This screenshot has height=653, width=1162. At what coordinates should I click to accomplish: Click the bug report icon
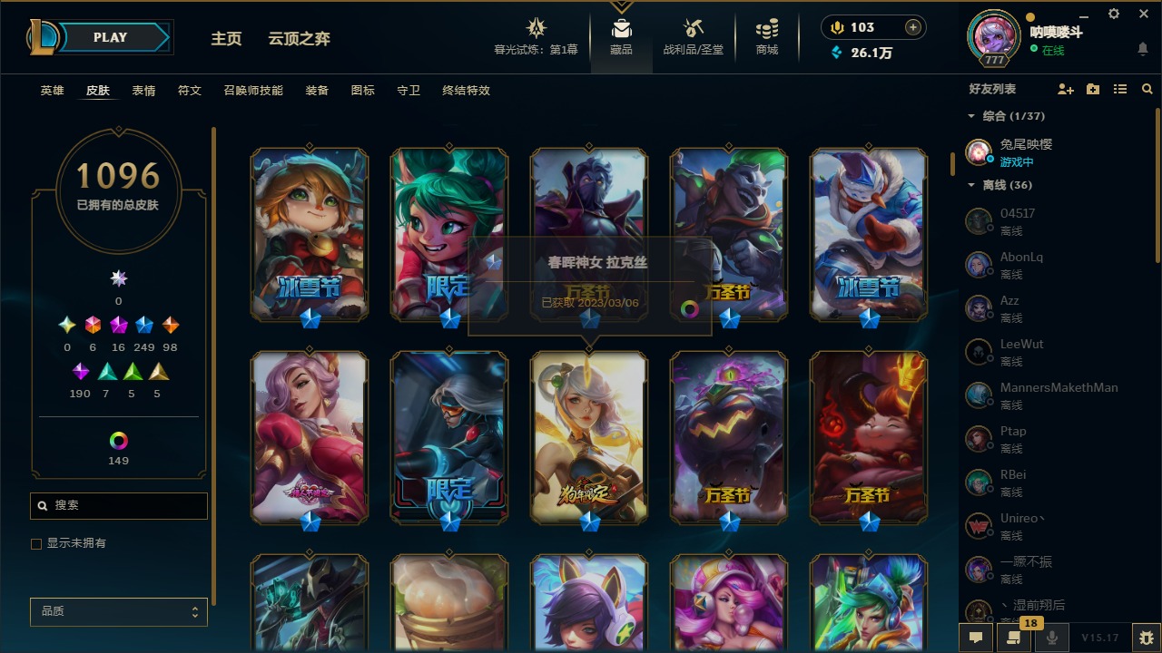click(1147, 638)
